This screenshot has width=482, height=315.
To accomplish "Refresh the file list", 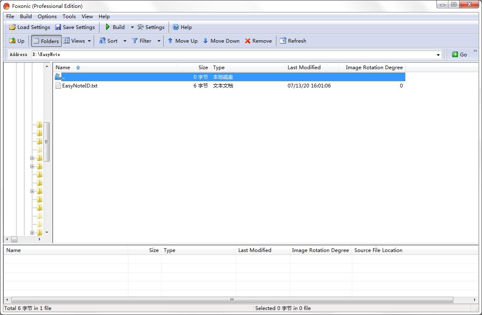I will click(293, 41).
